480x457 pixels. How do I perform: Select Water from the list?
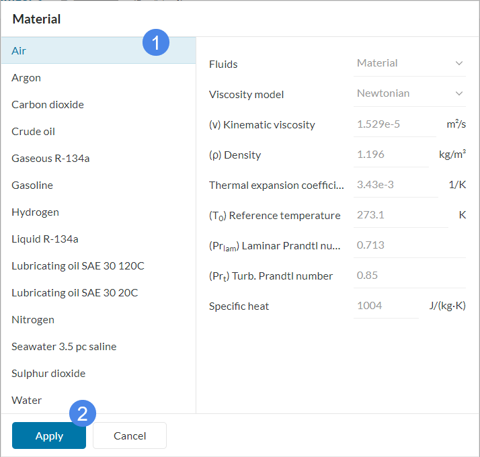click(98, 401)
